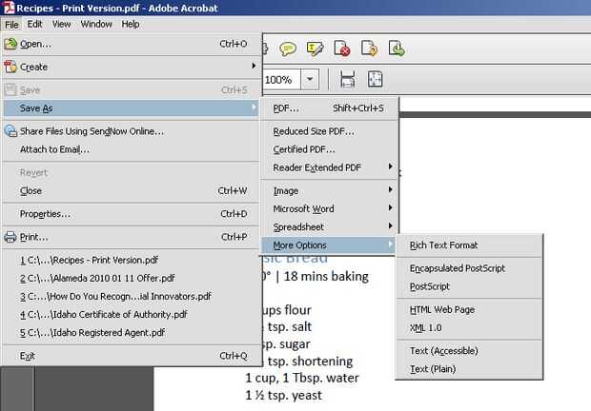Select the highlight text tool icon
The width and height of the screenshot is (591, 411).
pyautogui.click(x=316, y=49)
